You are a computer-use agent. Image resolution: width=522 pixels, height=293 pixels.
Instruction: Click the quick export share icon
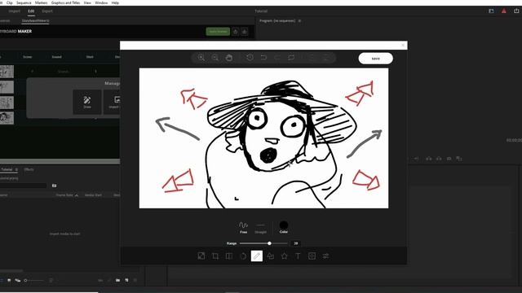516,11
